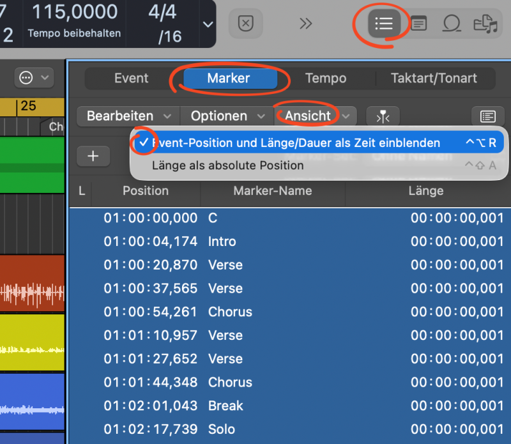The width and height of the screenshot is (511, 444).
Task: Click the 115,0000 tempo value display
Action: pyautogui.click(x=75, y=11)
